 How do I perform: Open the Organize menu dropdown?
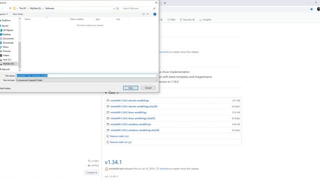(x=4, y=14)
